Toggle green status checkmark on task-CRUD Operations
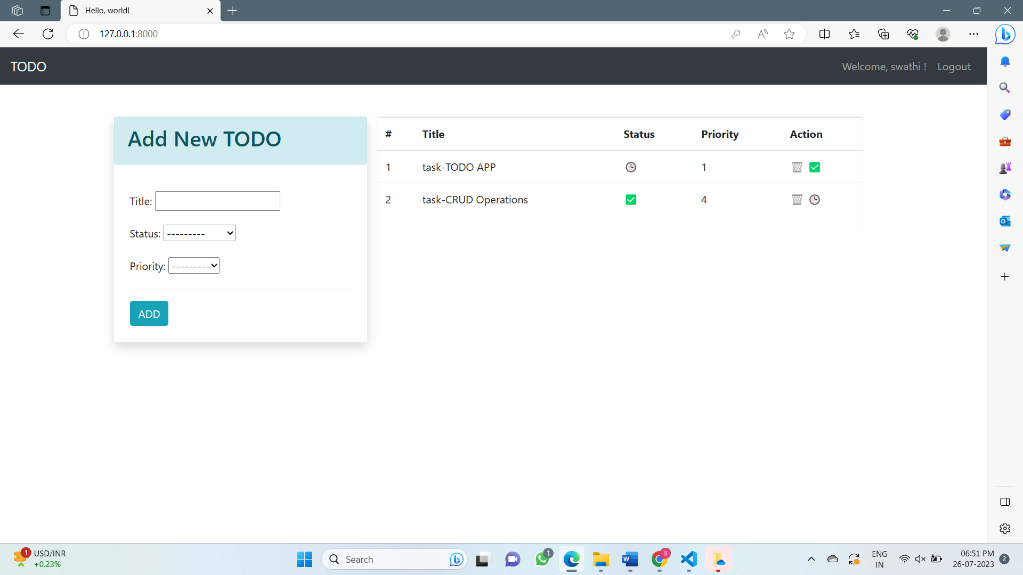Viewport: 1023px width, 575px height. (x=631, y=200)
